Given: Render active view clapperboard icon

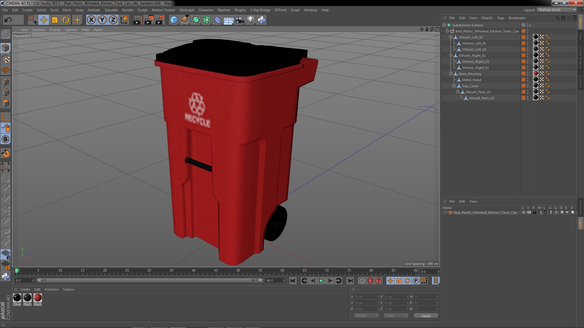Looking at the screenshot, I should (137, 20).
